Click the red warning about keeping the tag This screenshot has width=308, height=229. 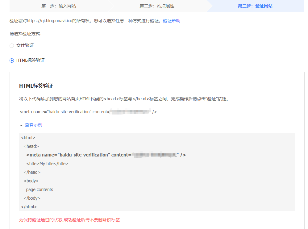click(x=69, y=220)
